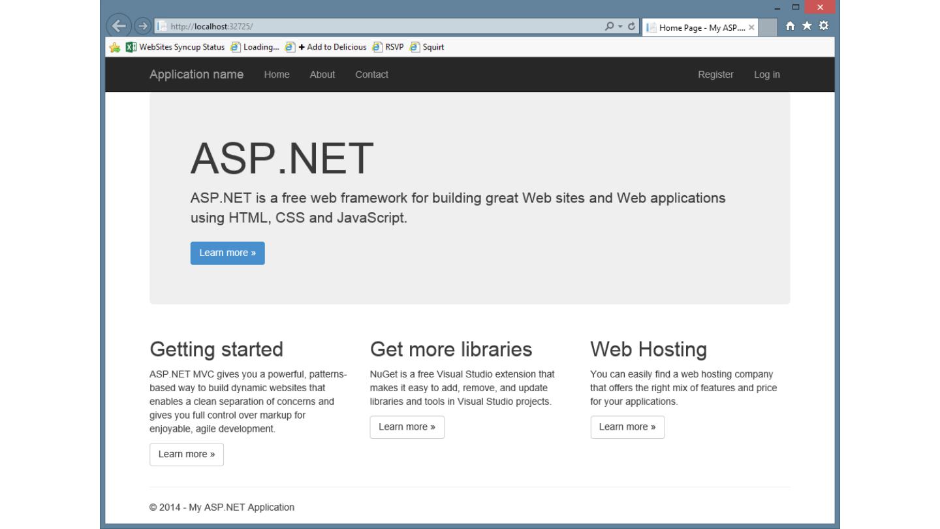Click the browser Back arrow button
This screenshot has height=529, width=940.
pos(118,26)
